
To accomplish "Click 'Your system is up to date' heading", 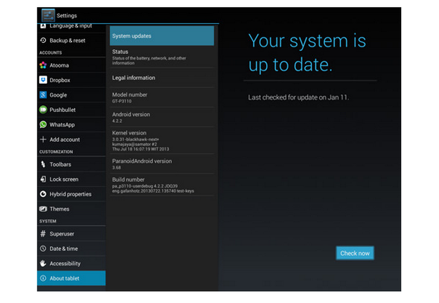I will (x=307, y=53).
